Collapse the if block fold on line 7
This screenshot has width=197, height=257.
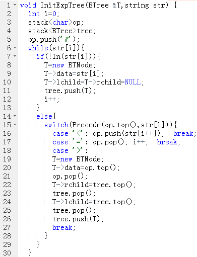tap(15, 56)
